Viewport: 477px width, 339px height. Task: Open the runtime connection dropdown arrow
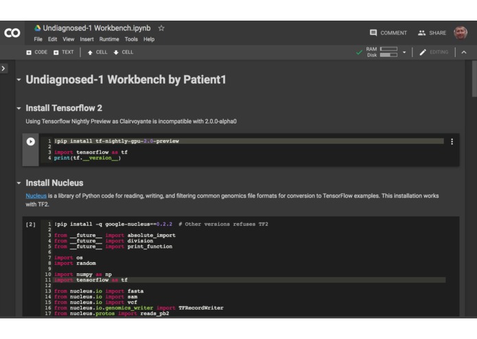tap(404, 52)
